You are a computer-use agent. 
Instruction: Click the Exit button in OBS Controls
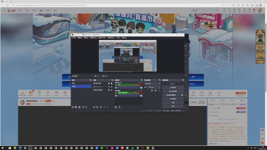[x=173, y=106]
